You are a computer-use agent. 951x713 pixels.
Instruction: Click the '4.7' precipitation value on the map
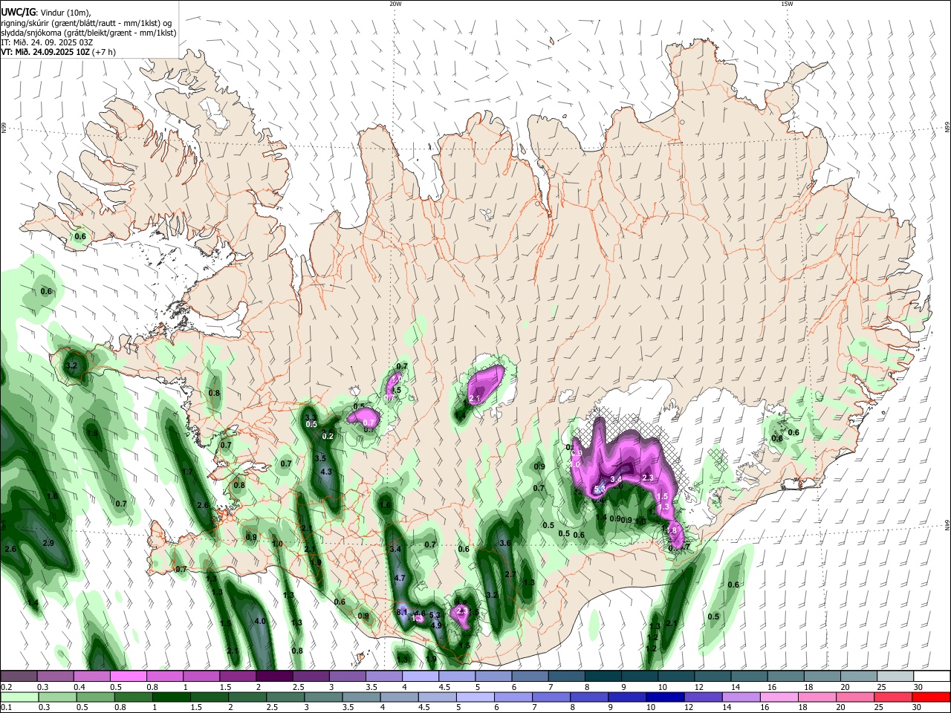[x=399, y=578]
